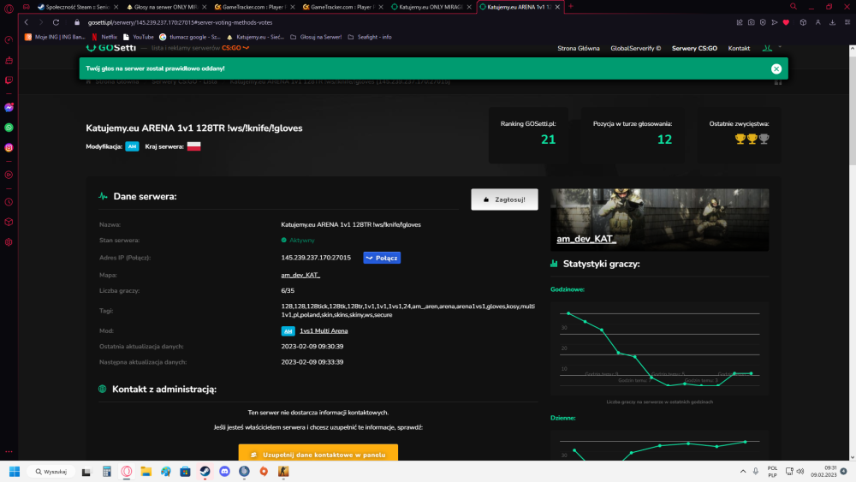
Task: Open the 1vs1 Multi Arena mod link
Action: coord(324,330)
